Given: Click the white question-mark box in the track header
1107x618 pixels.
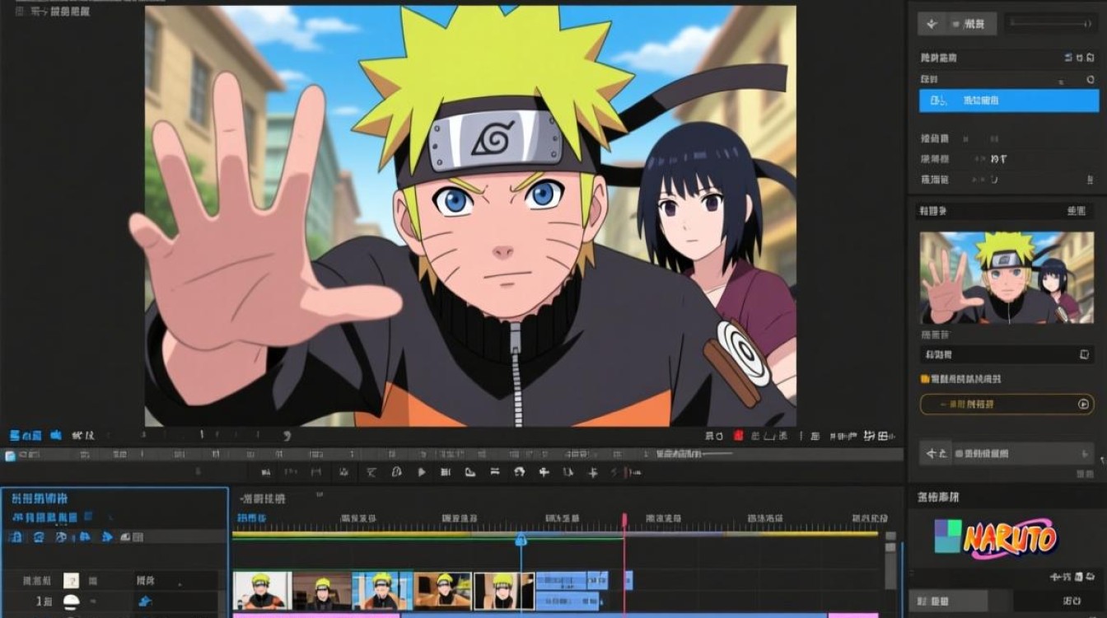Looking at the screenshot, I should pos(71,580).
